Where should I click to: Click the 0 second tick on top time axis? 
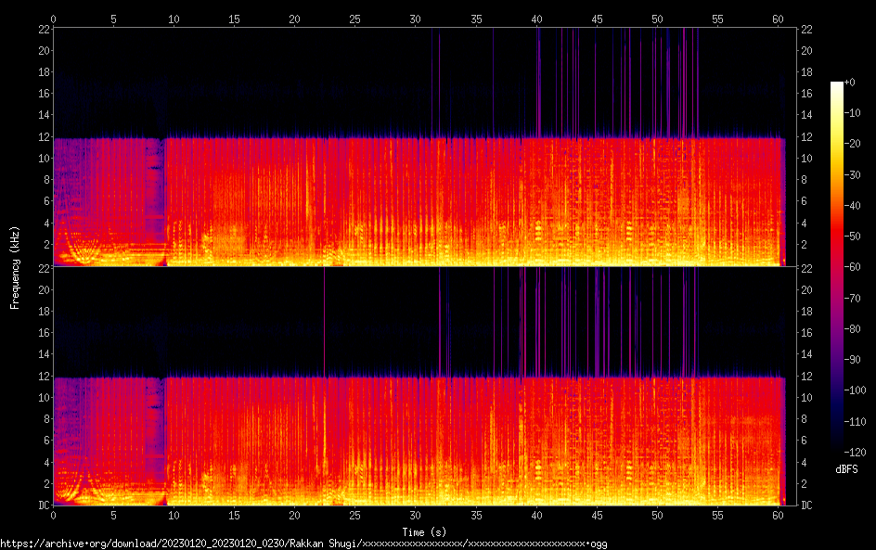pyautogui.click(x=54, y=19)
